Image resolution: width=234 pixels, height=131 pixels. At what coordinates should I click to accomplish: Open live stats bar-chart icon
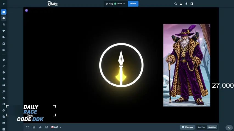(40, 127)
